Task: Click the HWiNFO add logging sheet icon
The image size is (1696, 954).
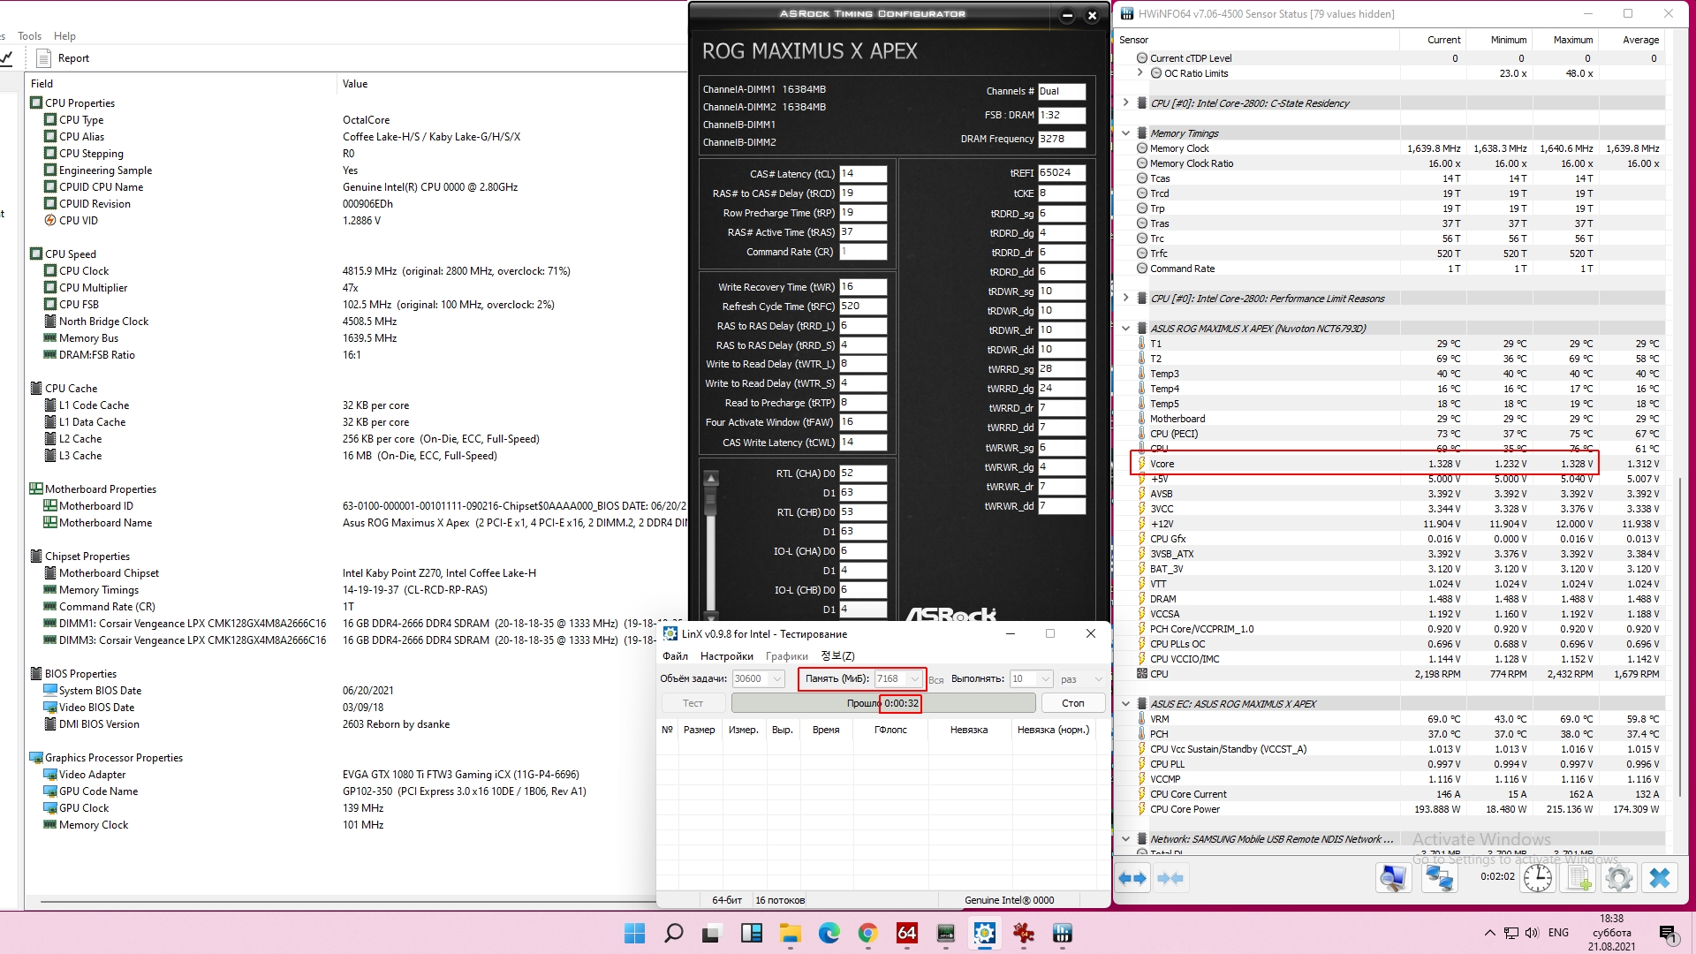Action: click(x=1579, y=878)
